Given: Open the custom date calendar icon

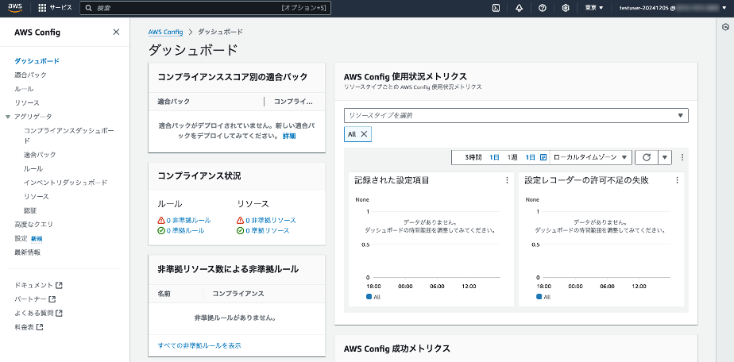Looking at the screenshot, I should pyautogui.click(x=543, y=158).
